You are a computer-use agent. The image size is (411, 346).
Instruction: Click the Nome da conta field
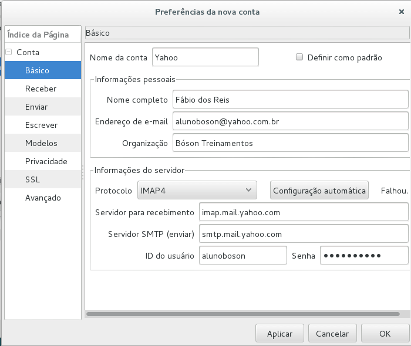point(205,57)
